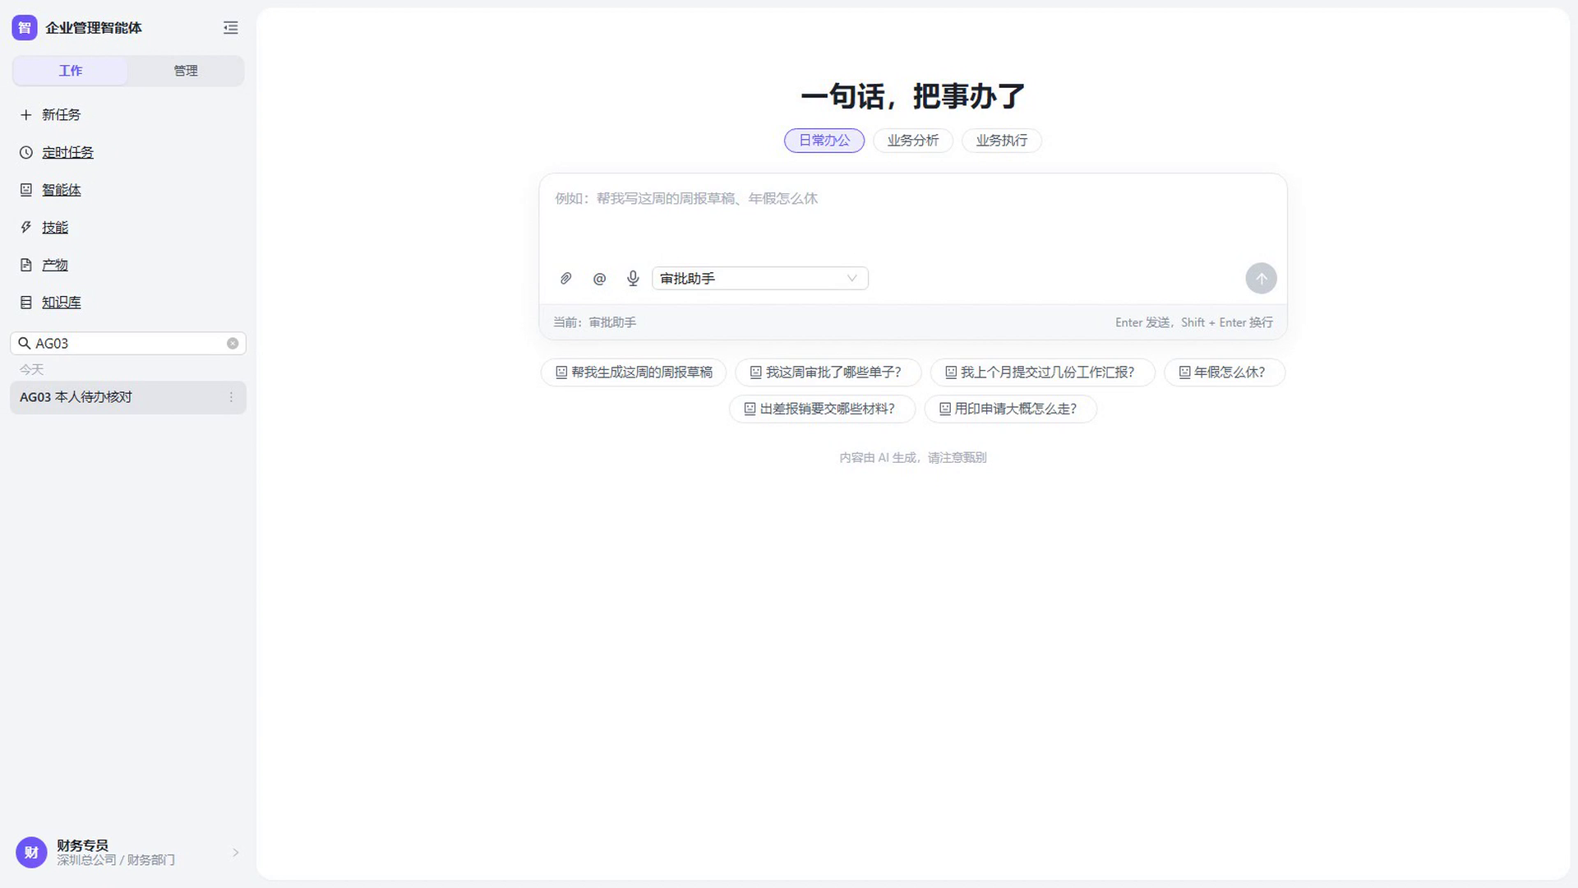The width and height of the screenshot is (1578, 888).
Task: Click suggestion 我这周审批了哪些单子?
Action: (x=828, y=372)
